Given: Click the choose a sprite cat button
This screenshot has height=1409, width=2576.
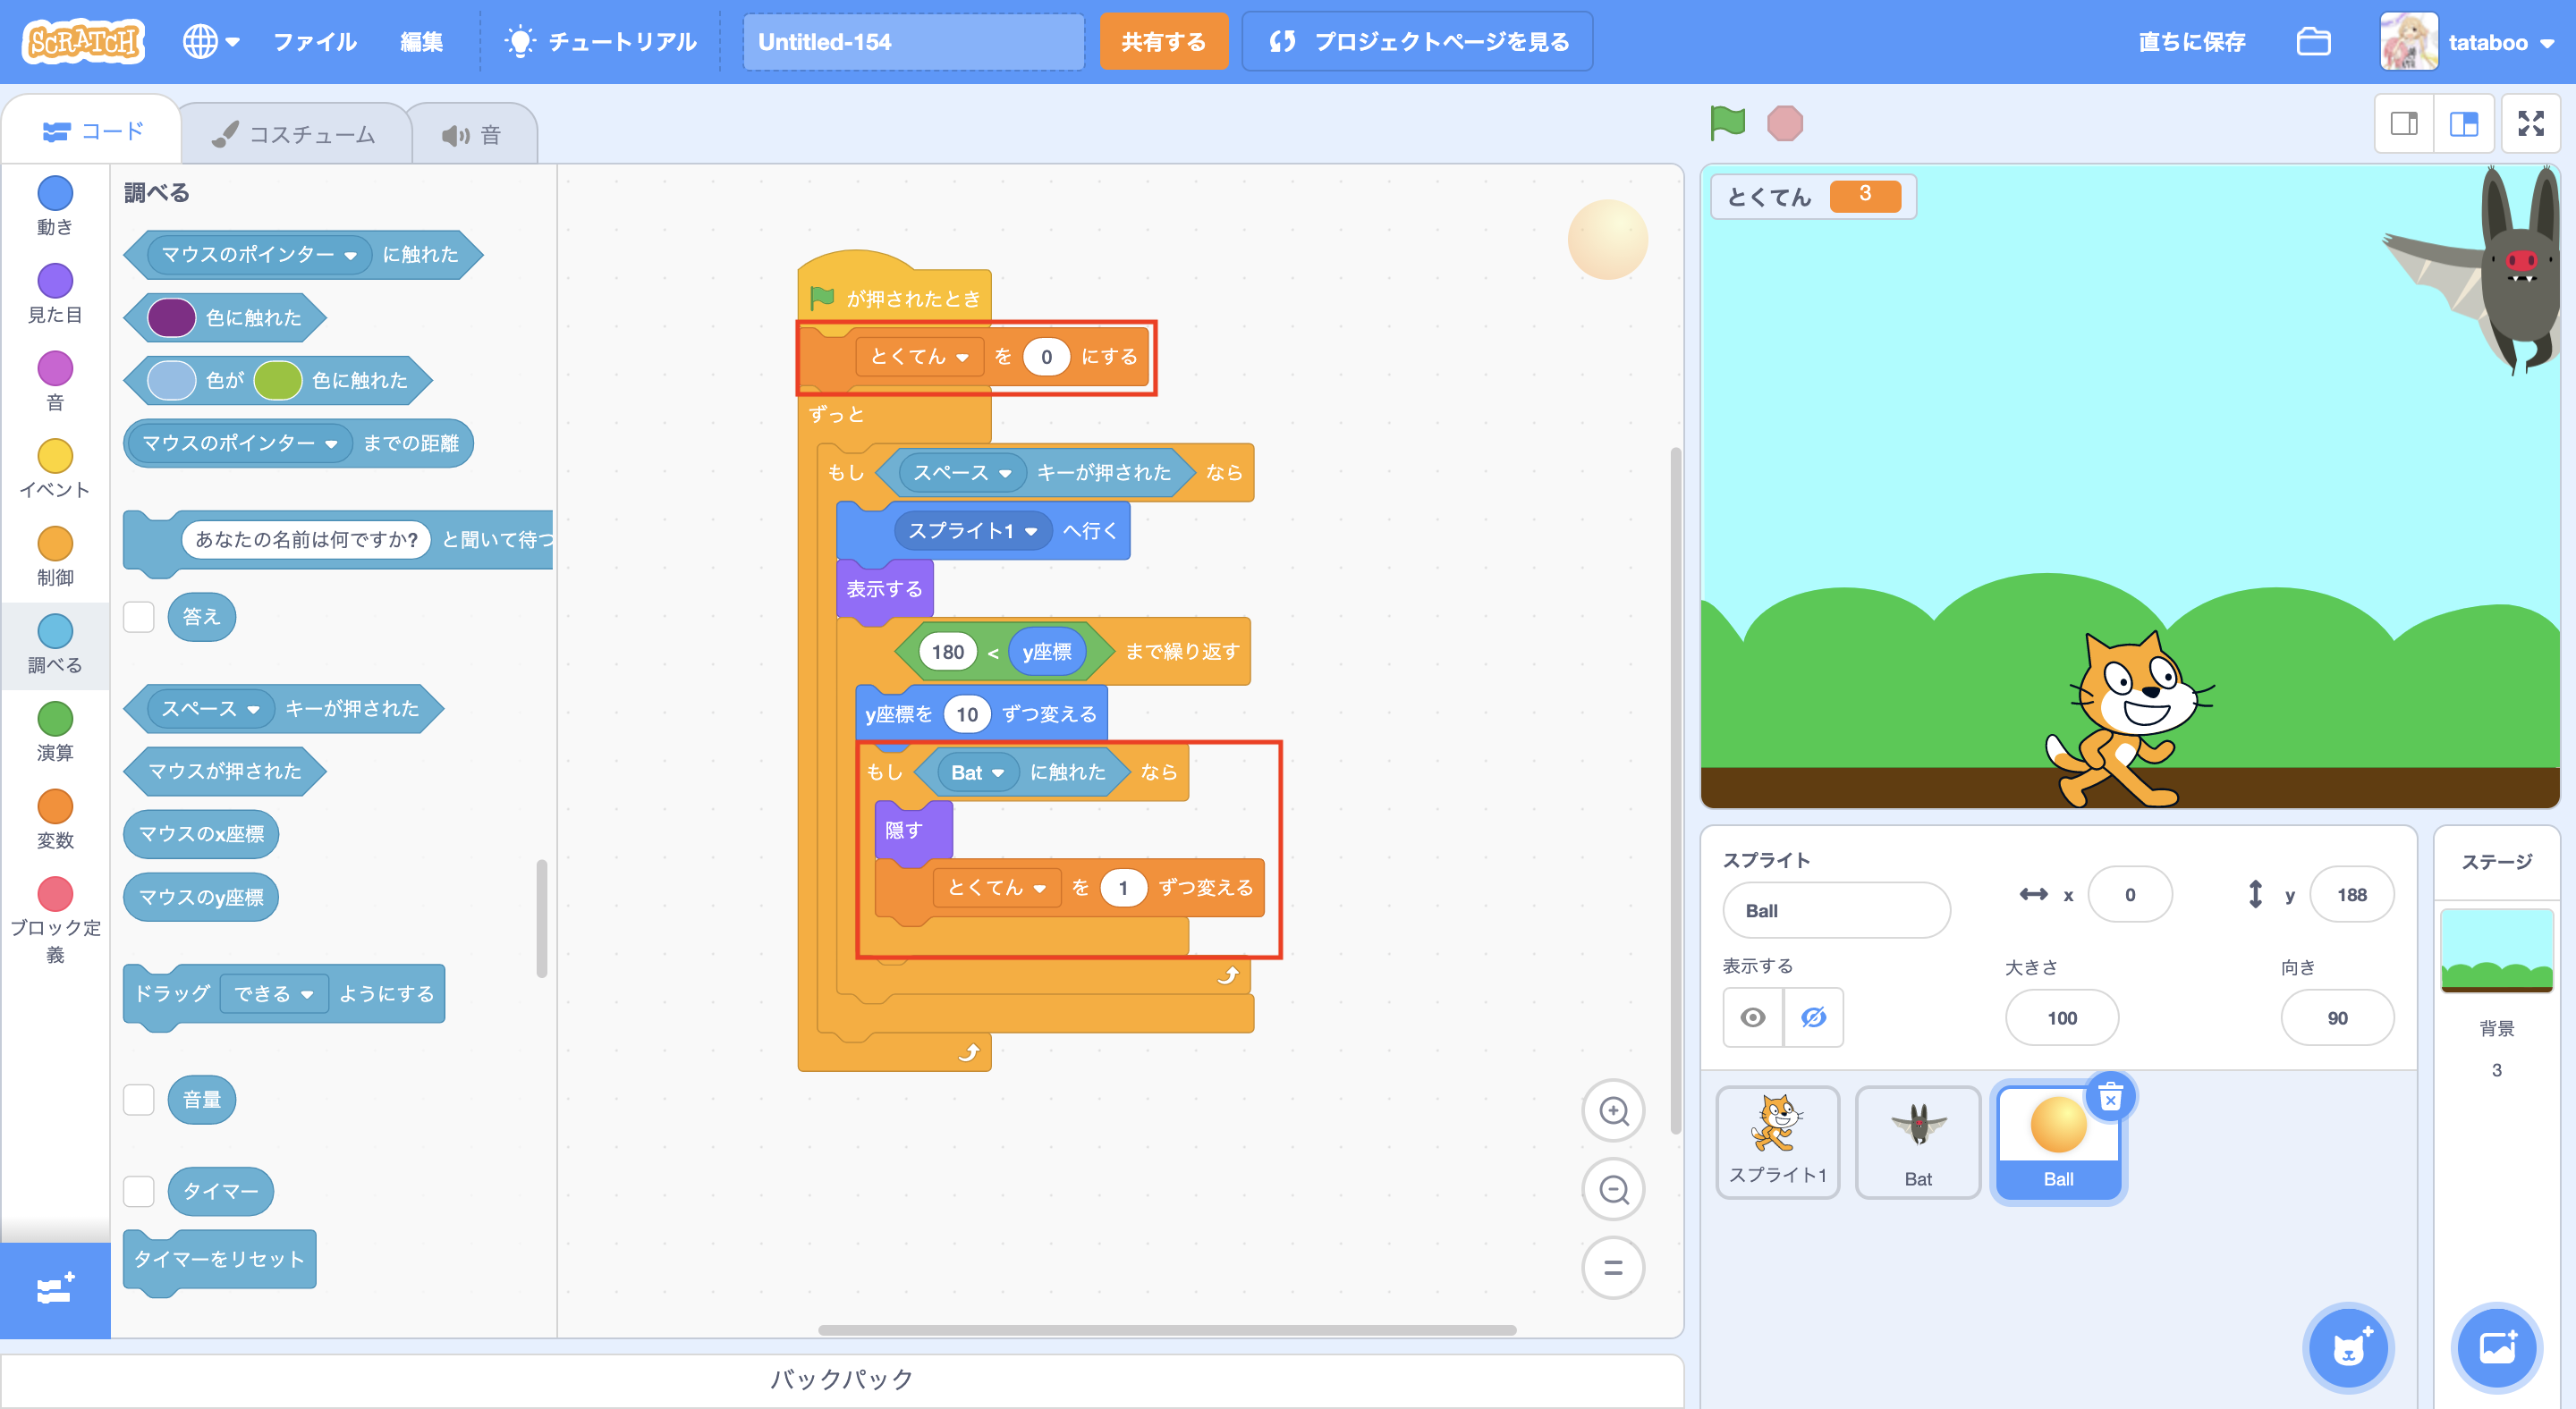Looking at the screenshot, I should click(2348, 1348).
